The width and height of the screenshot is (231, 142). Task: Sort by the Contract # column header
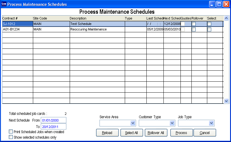point(17,18)
